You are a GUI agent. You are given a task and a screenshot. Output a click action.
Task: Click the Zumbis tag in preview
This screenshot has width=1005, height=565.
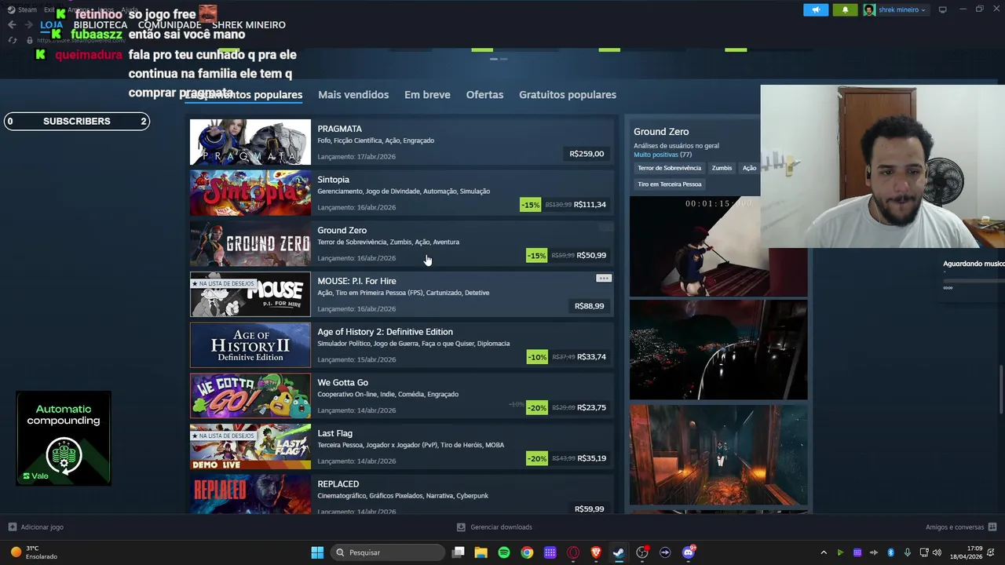(722, 168)
